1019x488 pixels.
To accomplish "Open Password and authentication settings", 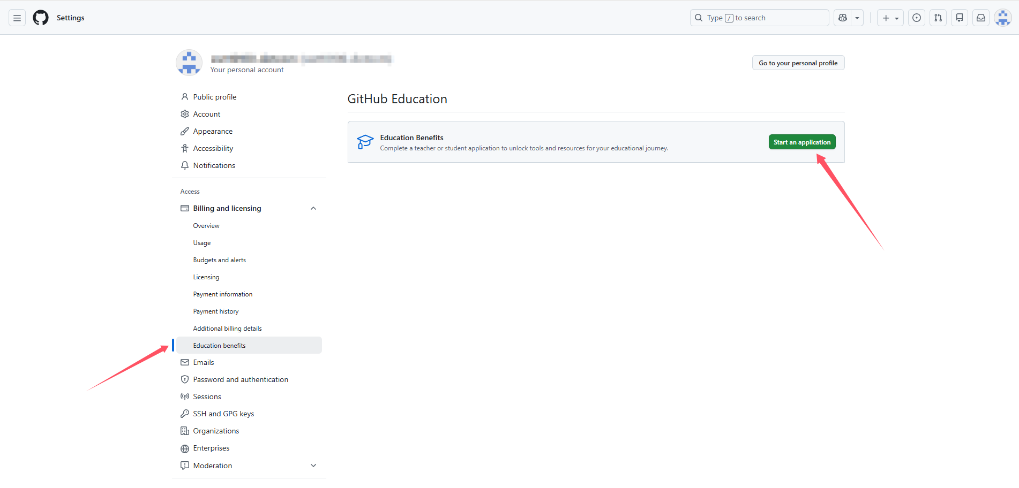I will [241, 379].
